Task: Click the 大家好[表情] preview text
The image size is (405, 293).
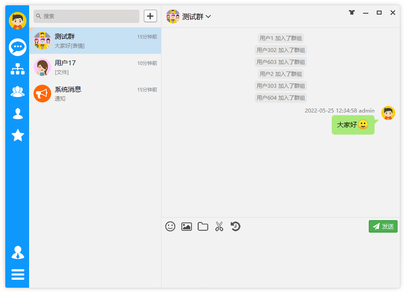Action: [x=69, y=46]
